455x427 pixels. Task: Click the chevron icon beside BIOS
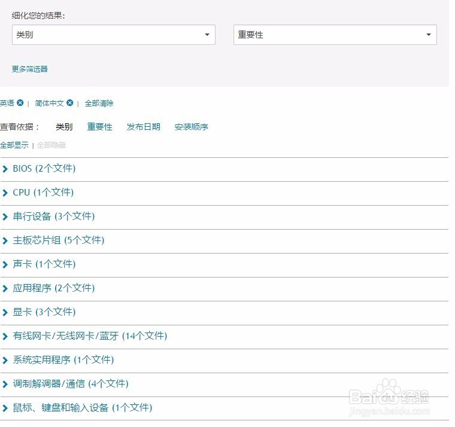pyautogui.click(x=5, y=169)
